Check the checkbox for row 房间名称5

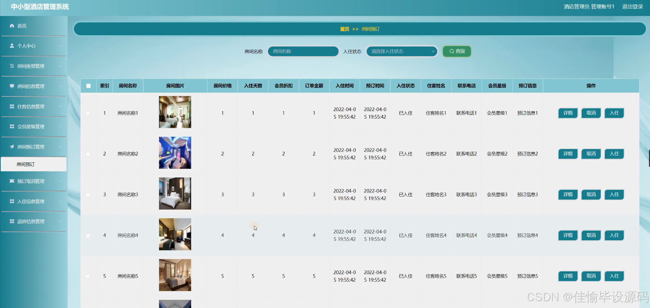tap(88, 276)
